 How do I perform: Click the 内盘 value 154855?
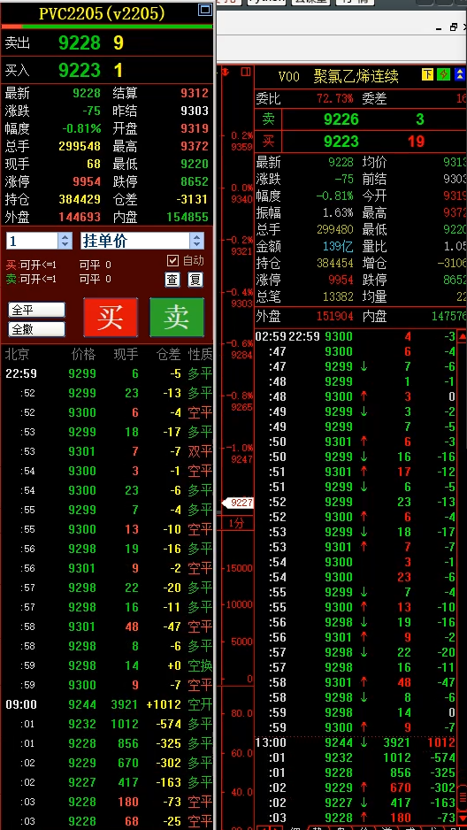point(188,217)
